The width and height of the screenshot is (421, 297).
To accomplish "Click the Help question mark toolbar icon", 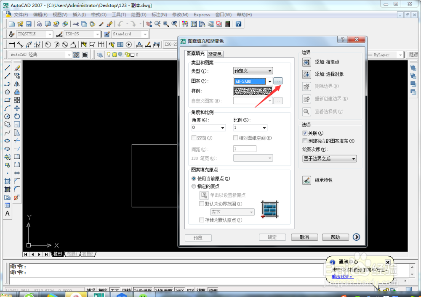I will tap(238, 24).
